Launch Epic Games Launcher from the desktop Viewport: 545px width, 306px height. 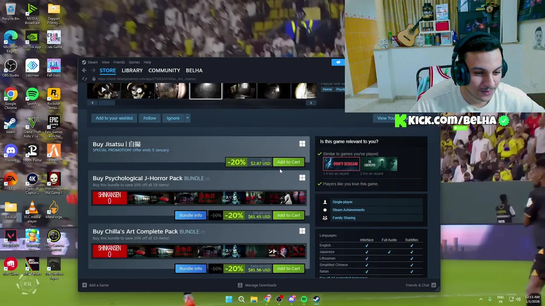coord(54,127)
